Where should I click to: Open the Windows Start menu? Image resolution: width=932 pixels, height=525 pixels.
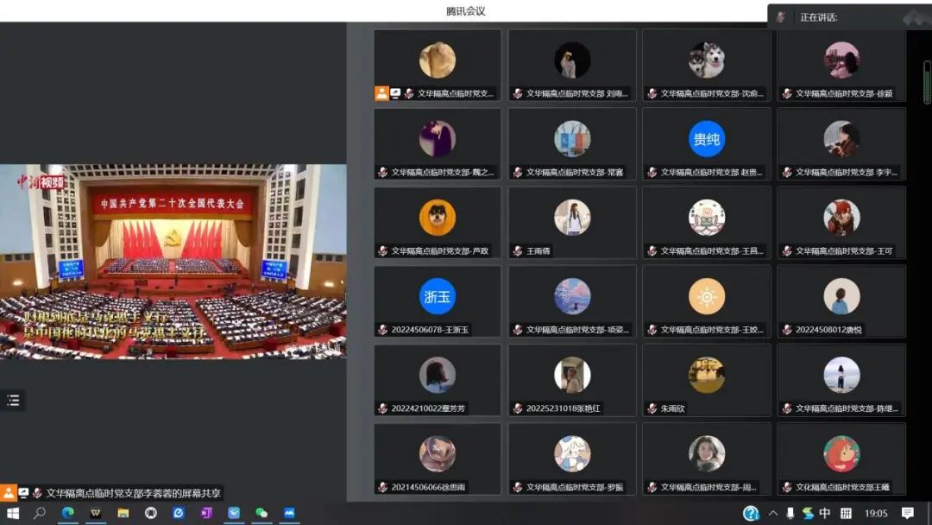coord(13,513)
